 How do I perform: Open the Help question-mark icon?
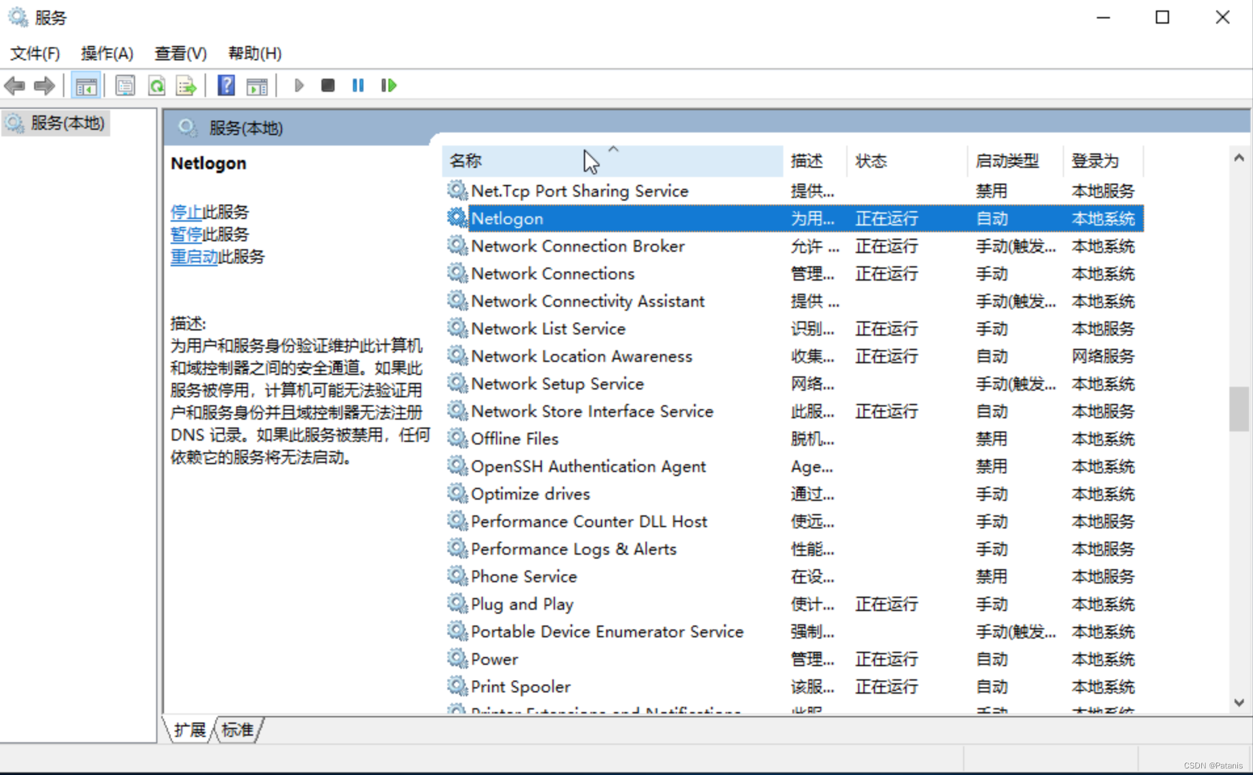point(226,85)
